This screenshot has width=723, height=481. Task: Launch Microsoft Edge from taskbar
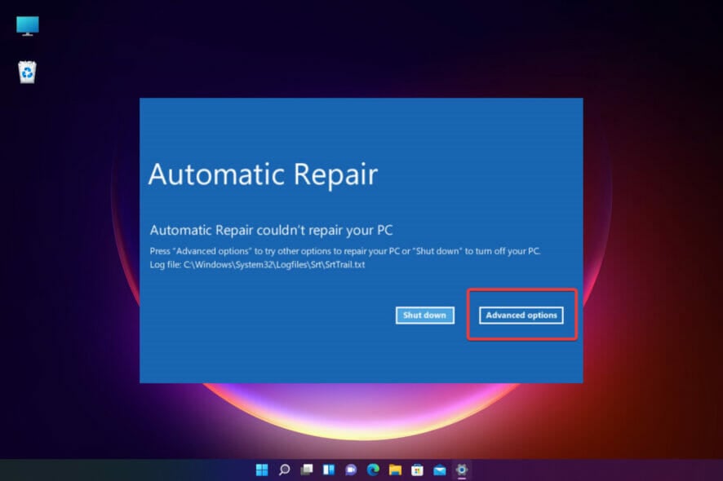coord(373,470)
